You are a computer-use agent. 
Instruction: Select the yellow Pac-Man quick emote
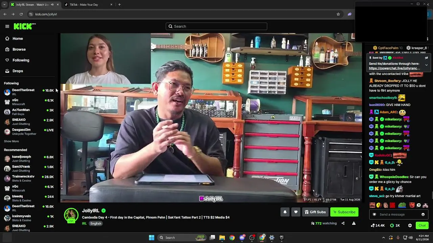[379, 205]
